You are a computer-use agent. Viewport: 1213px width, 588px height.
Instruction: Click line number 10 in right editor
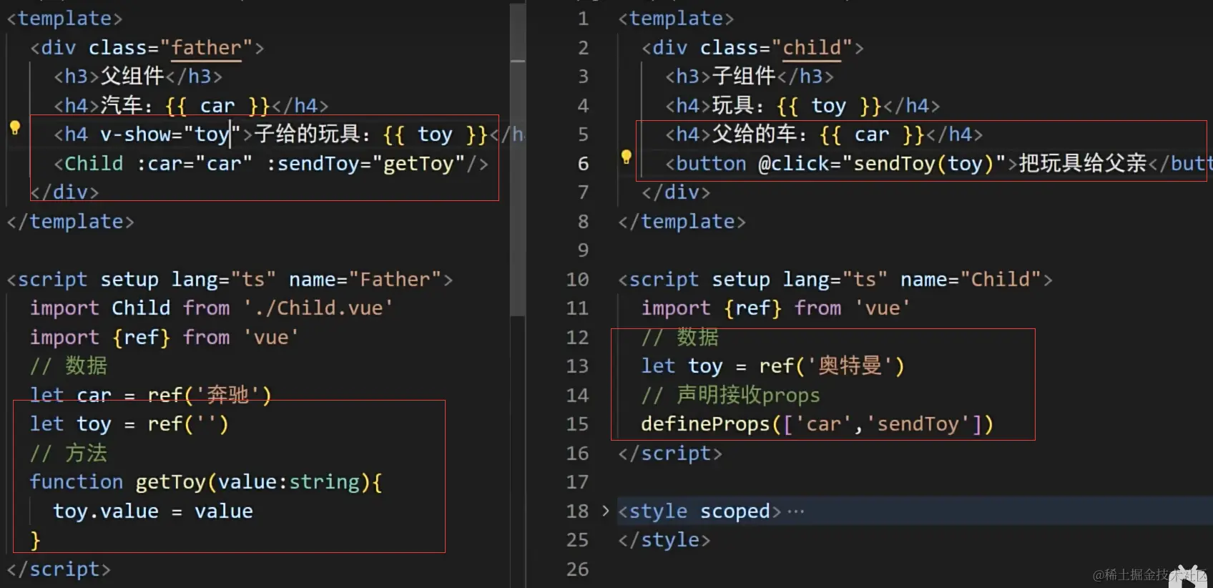point(577,279)
